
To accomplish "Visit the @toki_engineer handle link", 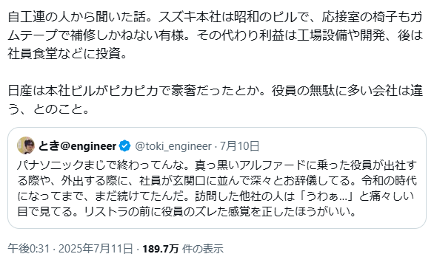I will (x=173, y=146).
